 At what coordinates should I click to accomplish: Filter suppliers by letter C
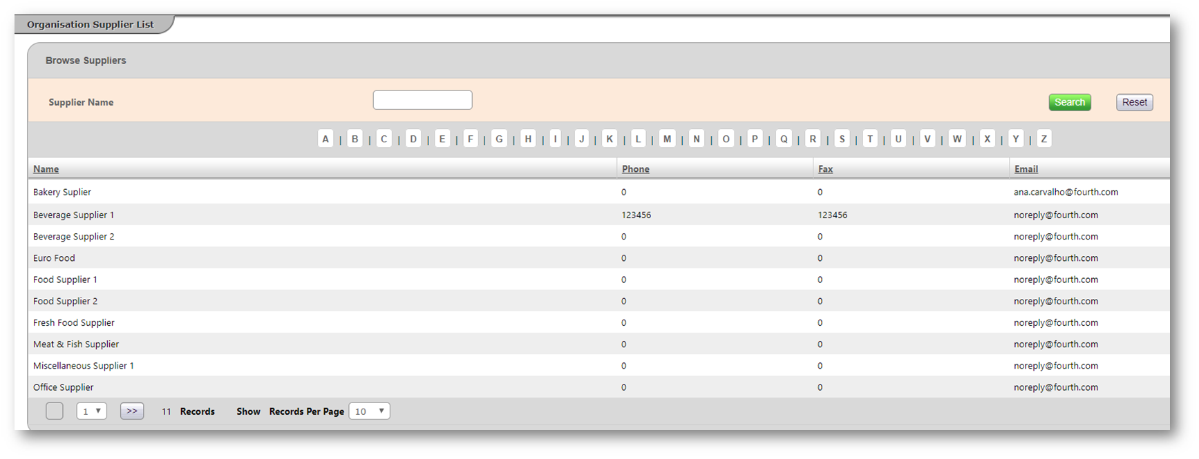coord(384,139)
